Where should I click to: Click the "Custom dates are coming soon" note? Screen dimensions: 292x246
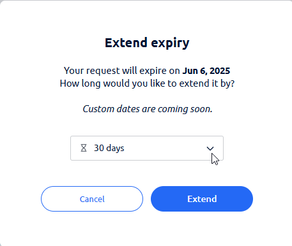pos(148,109)
